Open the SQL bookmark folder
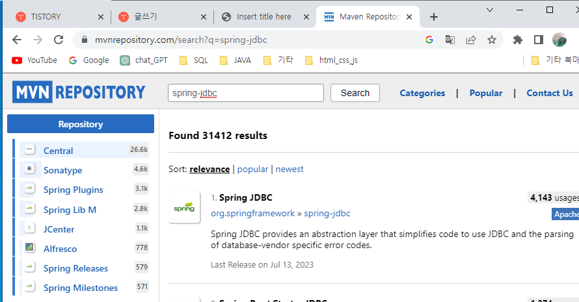The image size is (579, 302). point(193,60)
